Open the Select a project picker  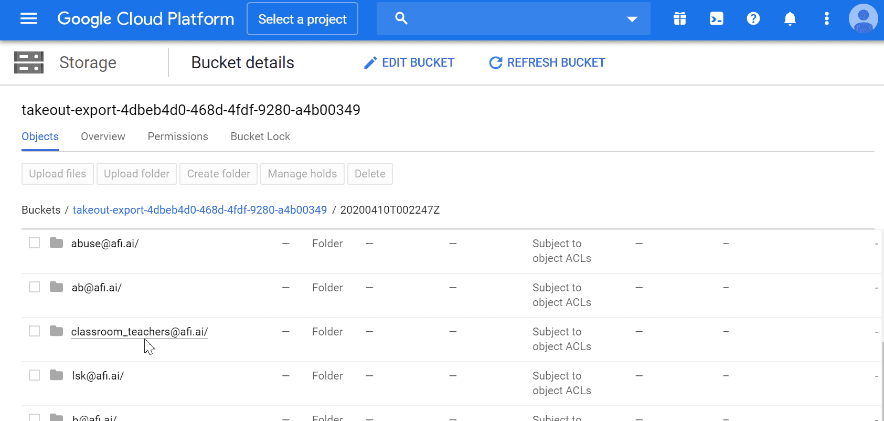click(x=302, y=19)
